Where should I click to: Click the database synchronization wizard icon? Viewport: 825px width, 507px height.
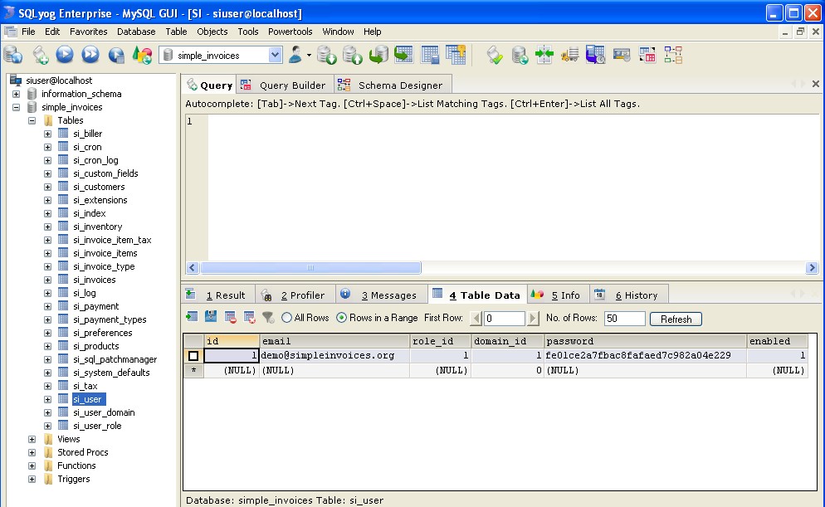point(520,55)
